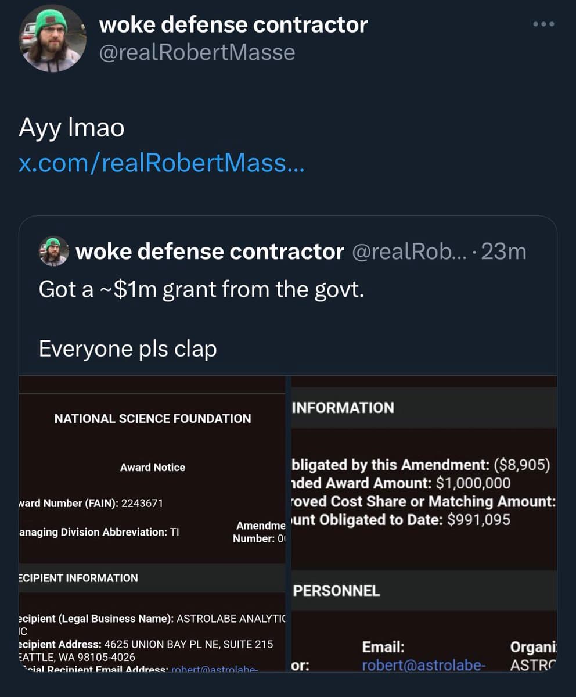Open quoted tweet via "Got a ~$1m grant" text
Screen dimensions: 576x697
[x=201, y=289]
